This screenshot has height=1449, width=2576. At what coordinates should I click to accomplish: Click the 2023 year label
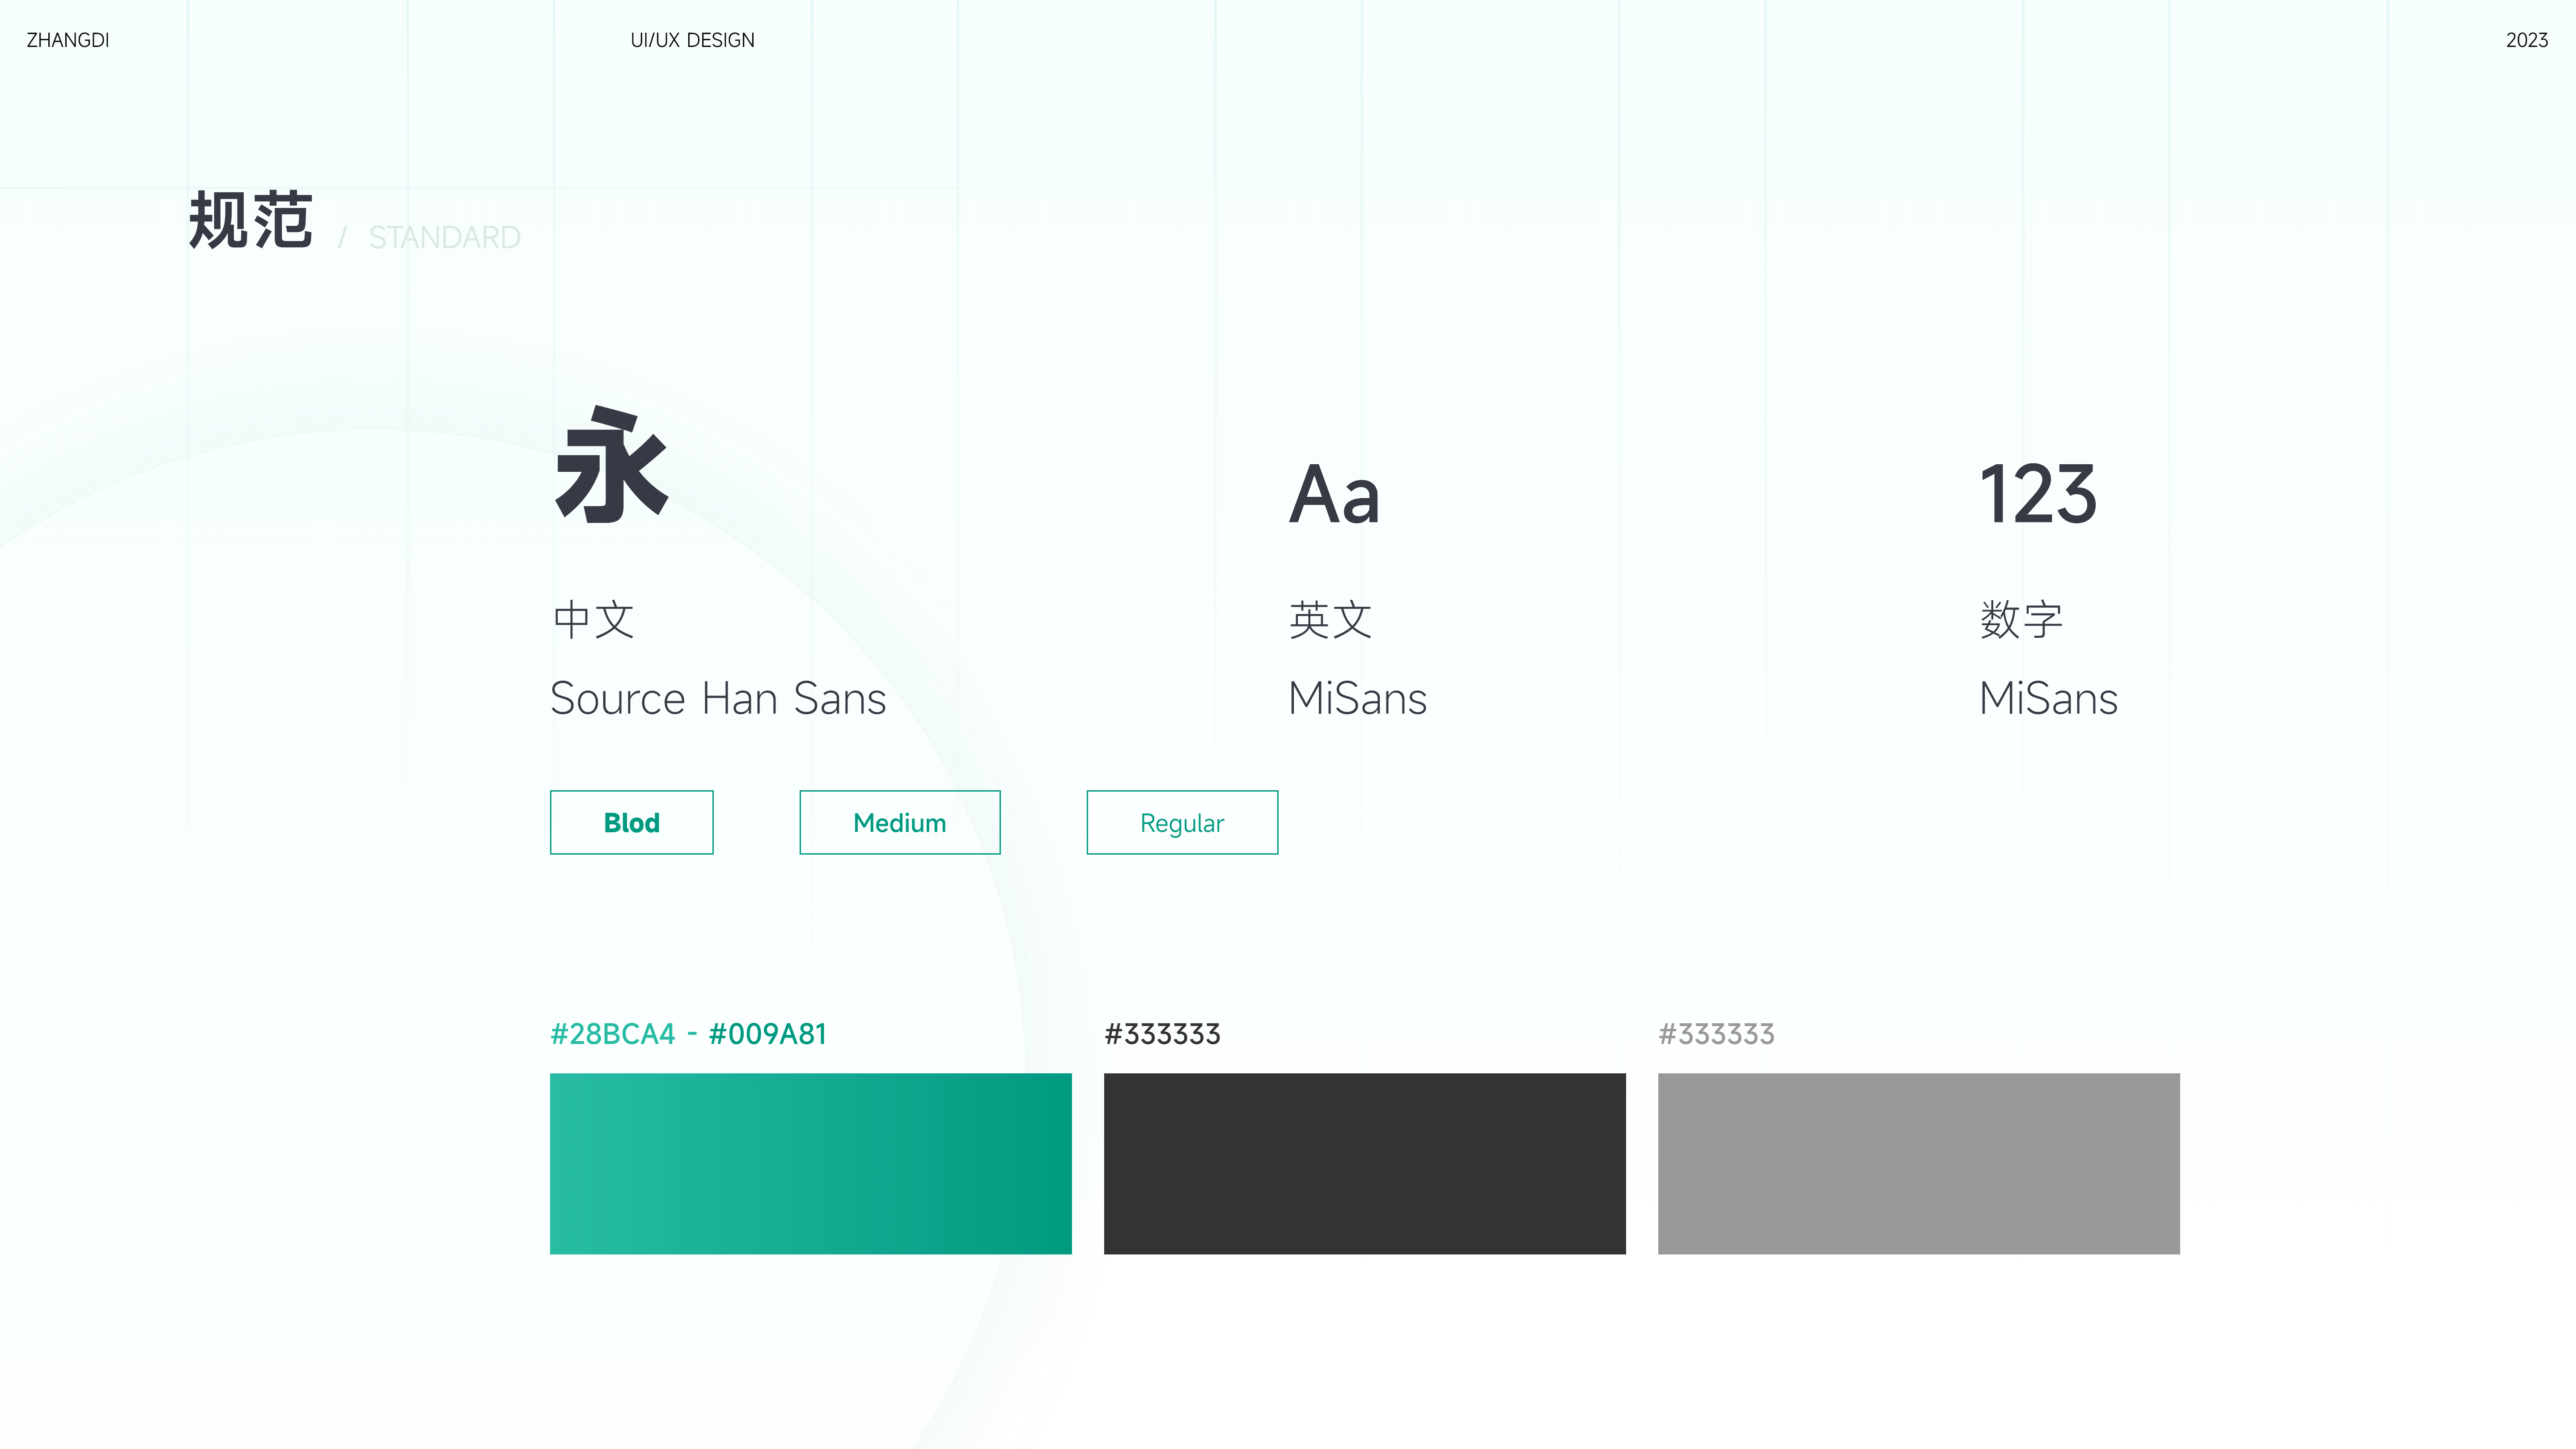[x=2526, y=40]
